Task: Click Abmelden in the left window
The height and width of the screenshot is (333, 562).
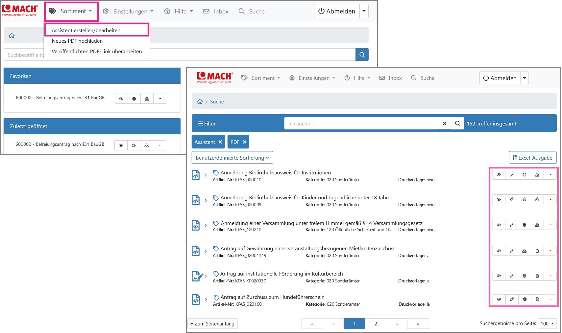Action: pyautogui.click(x=337, y=11)
